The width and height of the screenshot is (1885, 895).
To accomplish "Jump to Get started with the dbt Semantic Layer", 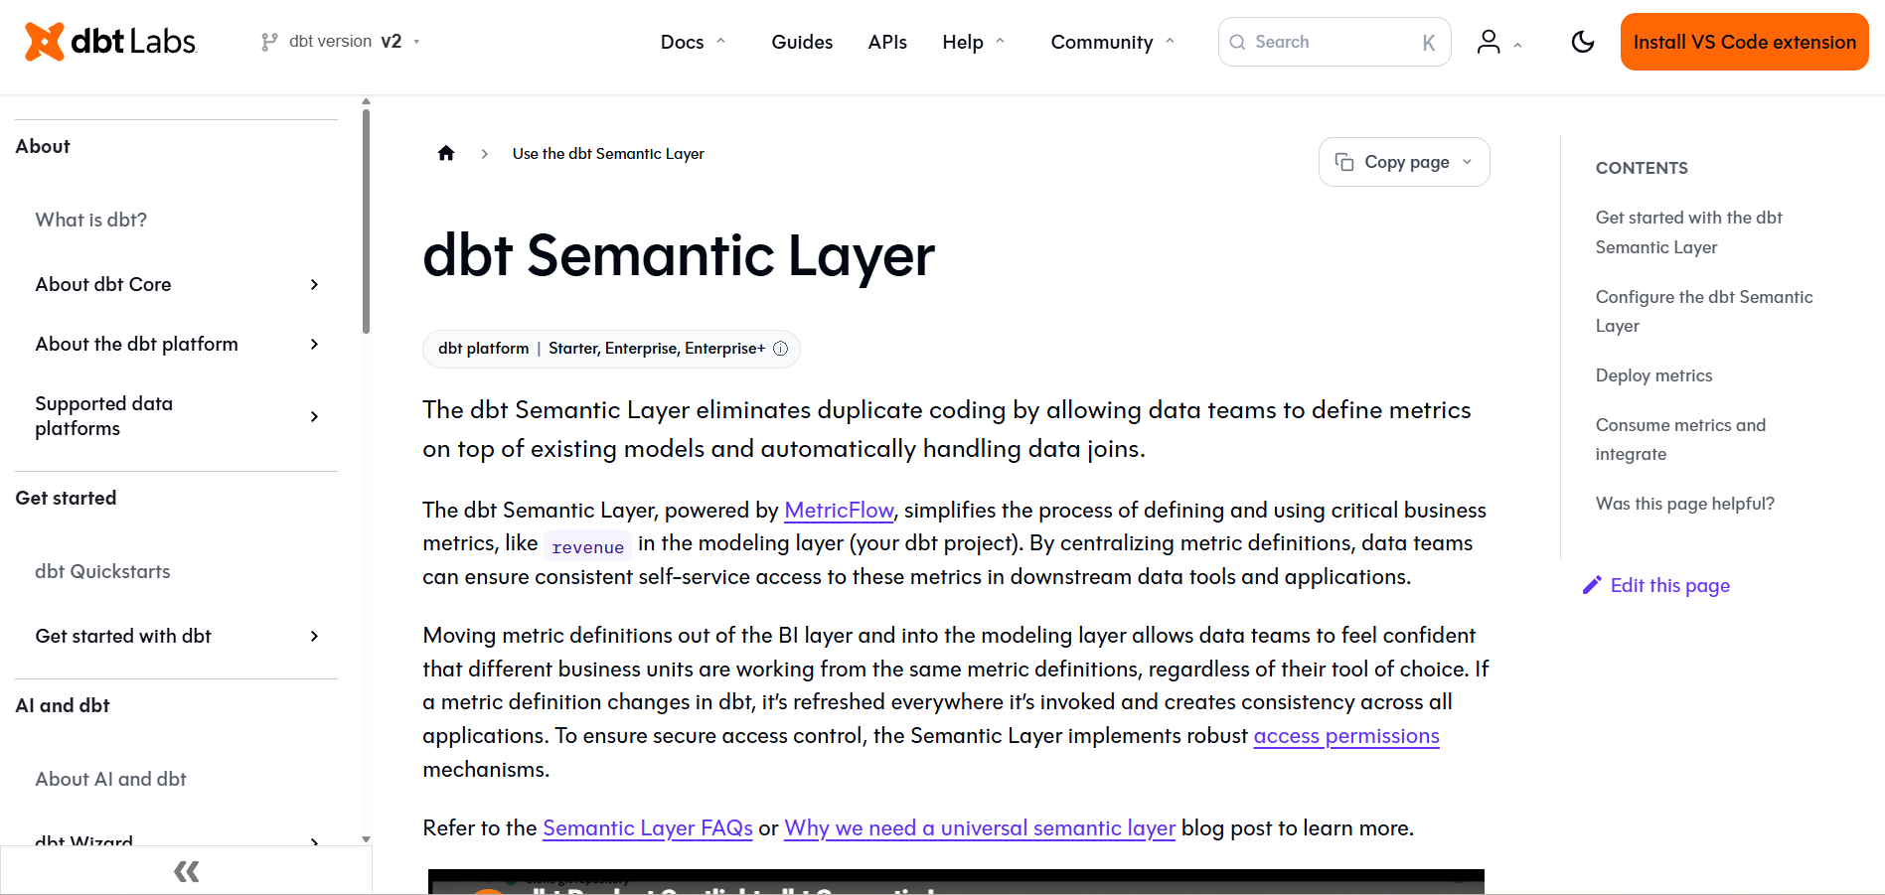I will (1689, 232).
